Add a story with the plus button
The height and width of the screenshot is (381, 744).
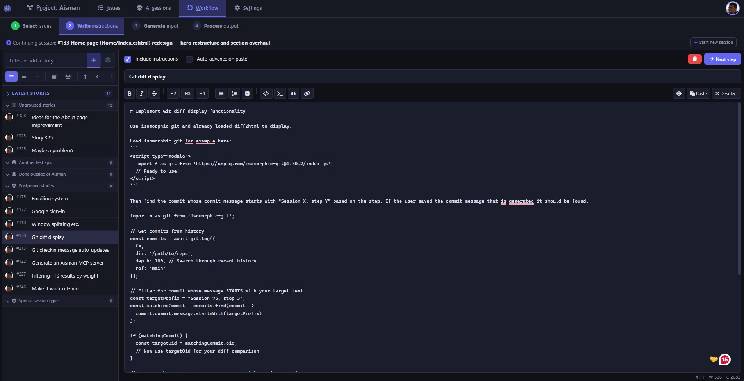point(94,61)
